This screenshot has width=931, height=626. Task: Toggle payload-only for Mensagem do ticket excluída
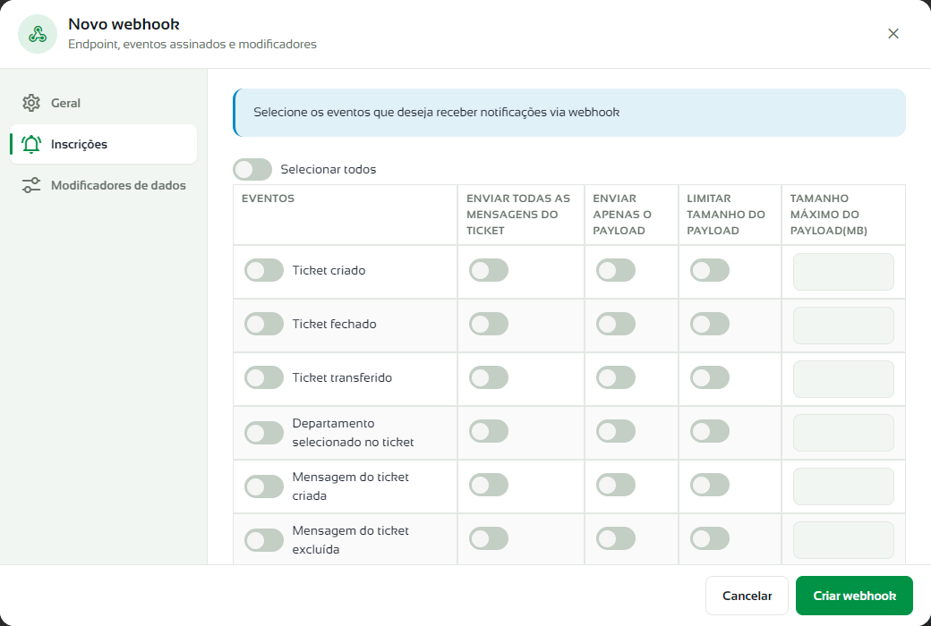coord(616,538)
